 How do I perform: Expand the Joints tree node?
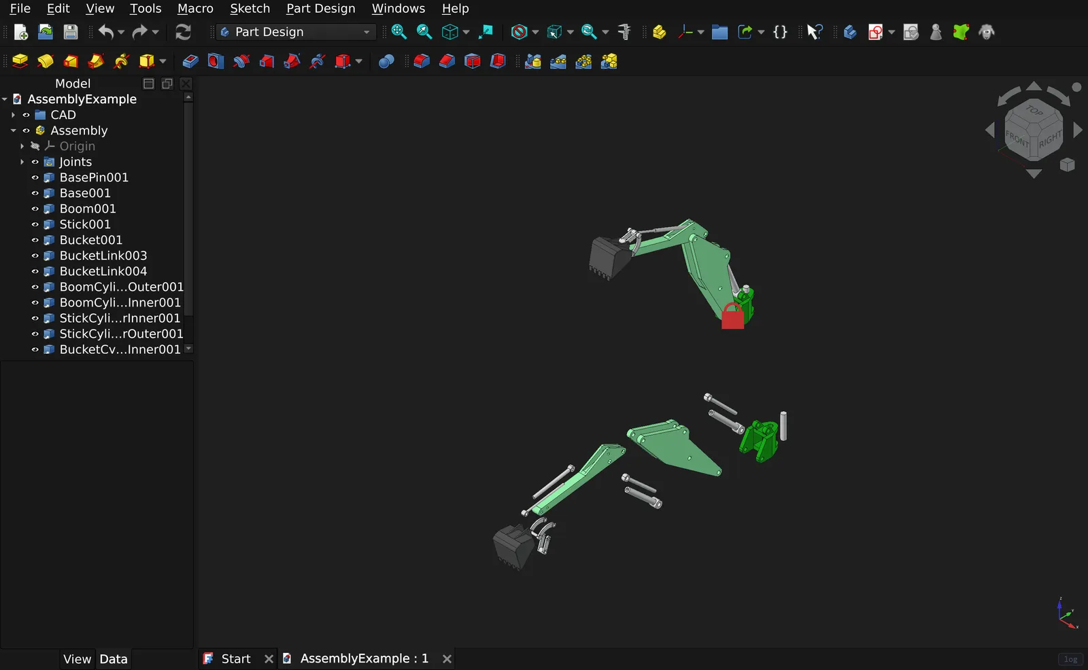[x=22, y=162]
